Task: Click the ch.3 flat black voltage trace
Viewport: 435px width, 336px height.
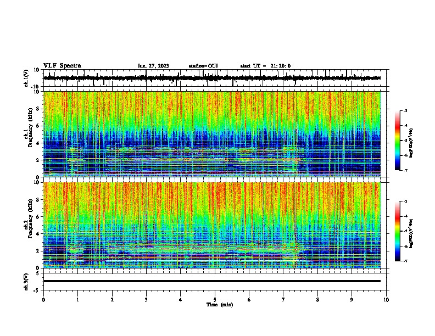Action: click(212, 281)
